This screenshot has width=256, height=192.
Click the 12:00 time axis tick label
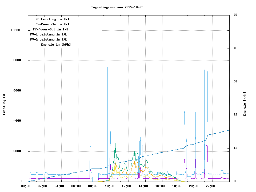[x=126, y=186]
